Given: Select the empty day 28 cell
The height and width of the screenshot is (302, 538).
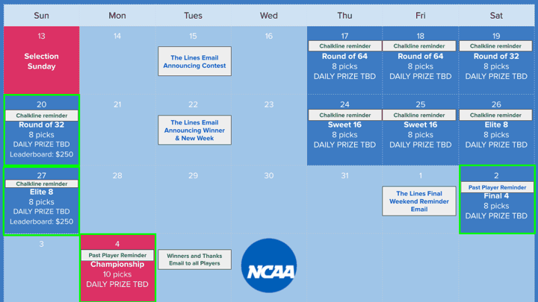Looking at the screenshot, I should coord(117,200).
